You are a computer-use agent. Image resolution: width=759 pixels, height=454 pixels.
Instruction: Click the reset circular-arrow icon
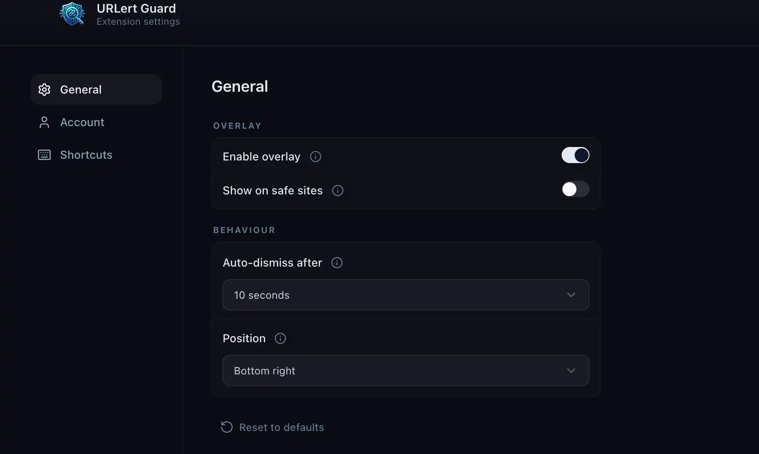pos(226,427)
